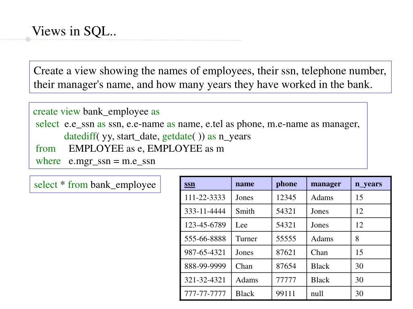This screenshot has width=413, height=309.
Task: Click the 'datediff' function name
Action: pos(80,136)
